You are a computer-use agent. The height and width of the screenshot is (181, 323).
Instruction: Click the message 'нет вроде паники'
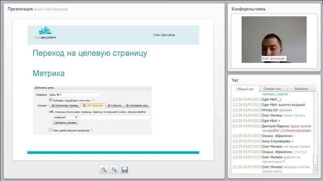[x=297, y=146]
